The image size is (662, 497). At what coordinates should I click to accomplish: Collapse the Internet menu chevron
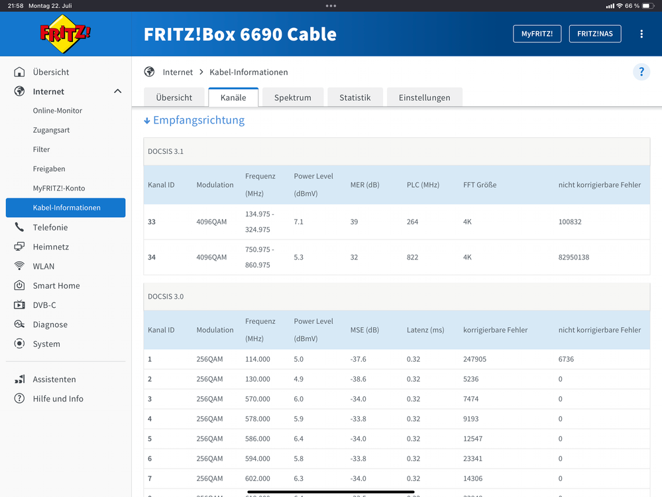click(117, 92)
